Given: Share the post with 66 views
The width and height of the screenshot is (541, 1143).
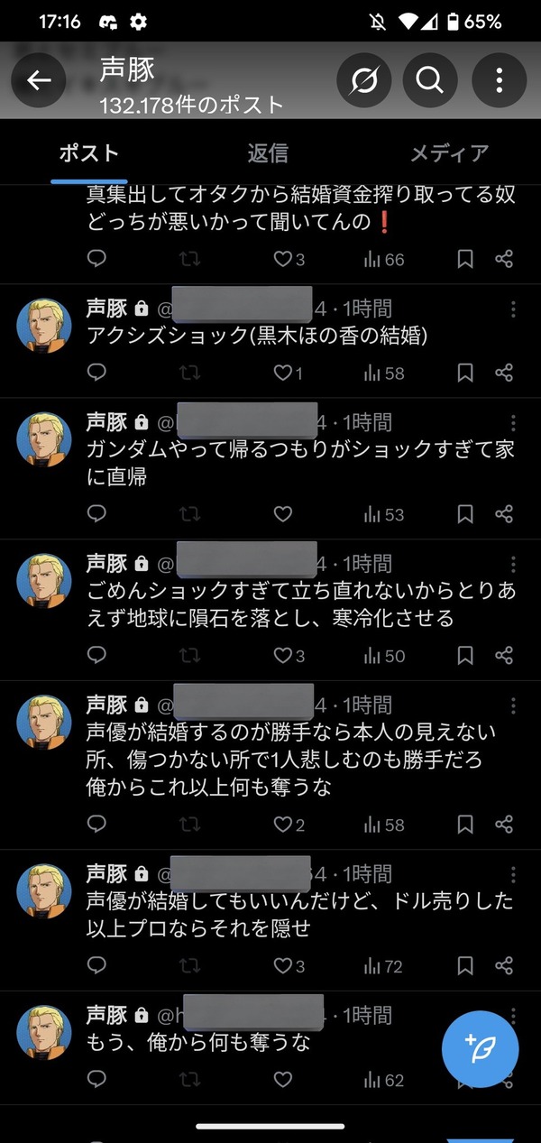Looking at the screenshot, I should [x=504, y=260].
